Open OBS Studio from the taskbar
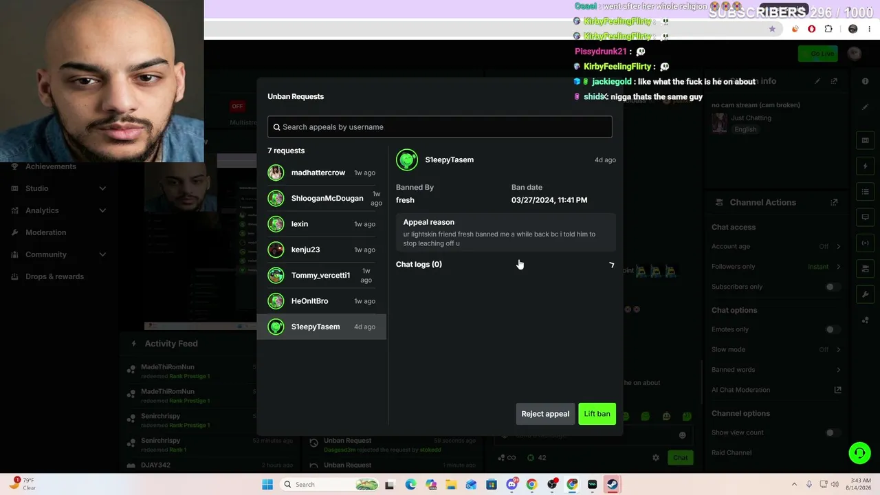This screenshot has height=495, width=880. click(x=552, y=485)
